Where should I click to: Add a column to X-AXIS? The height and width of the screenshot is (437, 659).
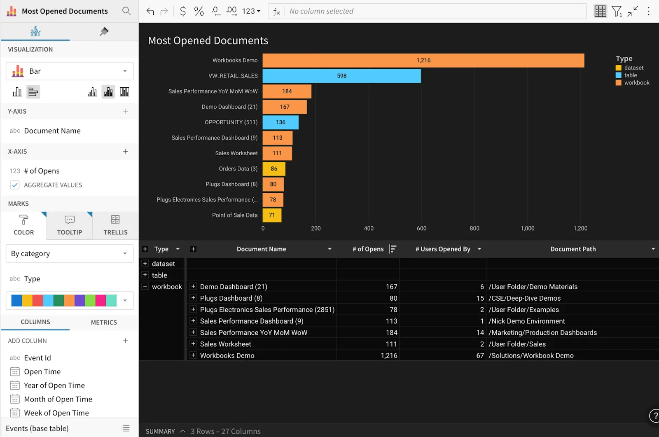click(126, 152)
